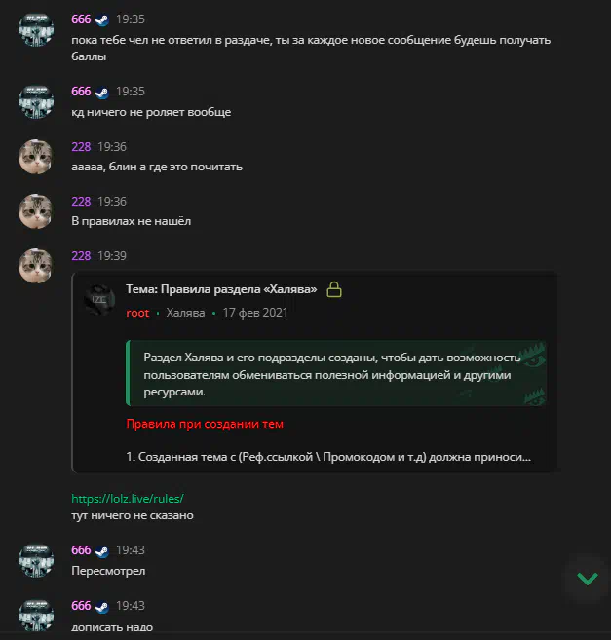
Task: Click the username 666 on the "Пересмотрел" message
Action: pyautogui.click(x=81, y=550)
